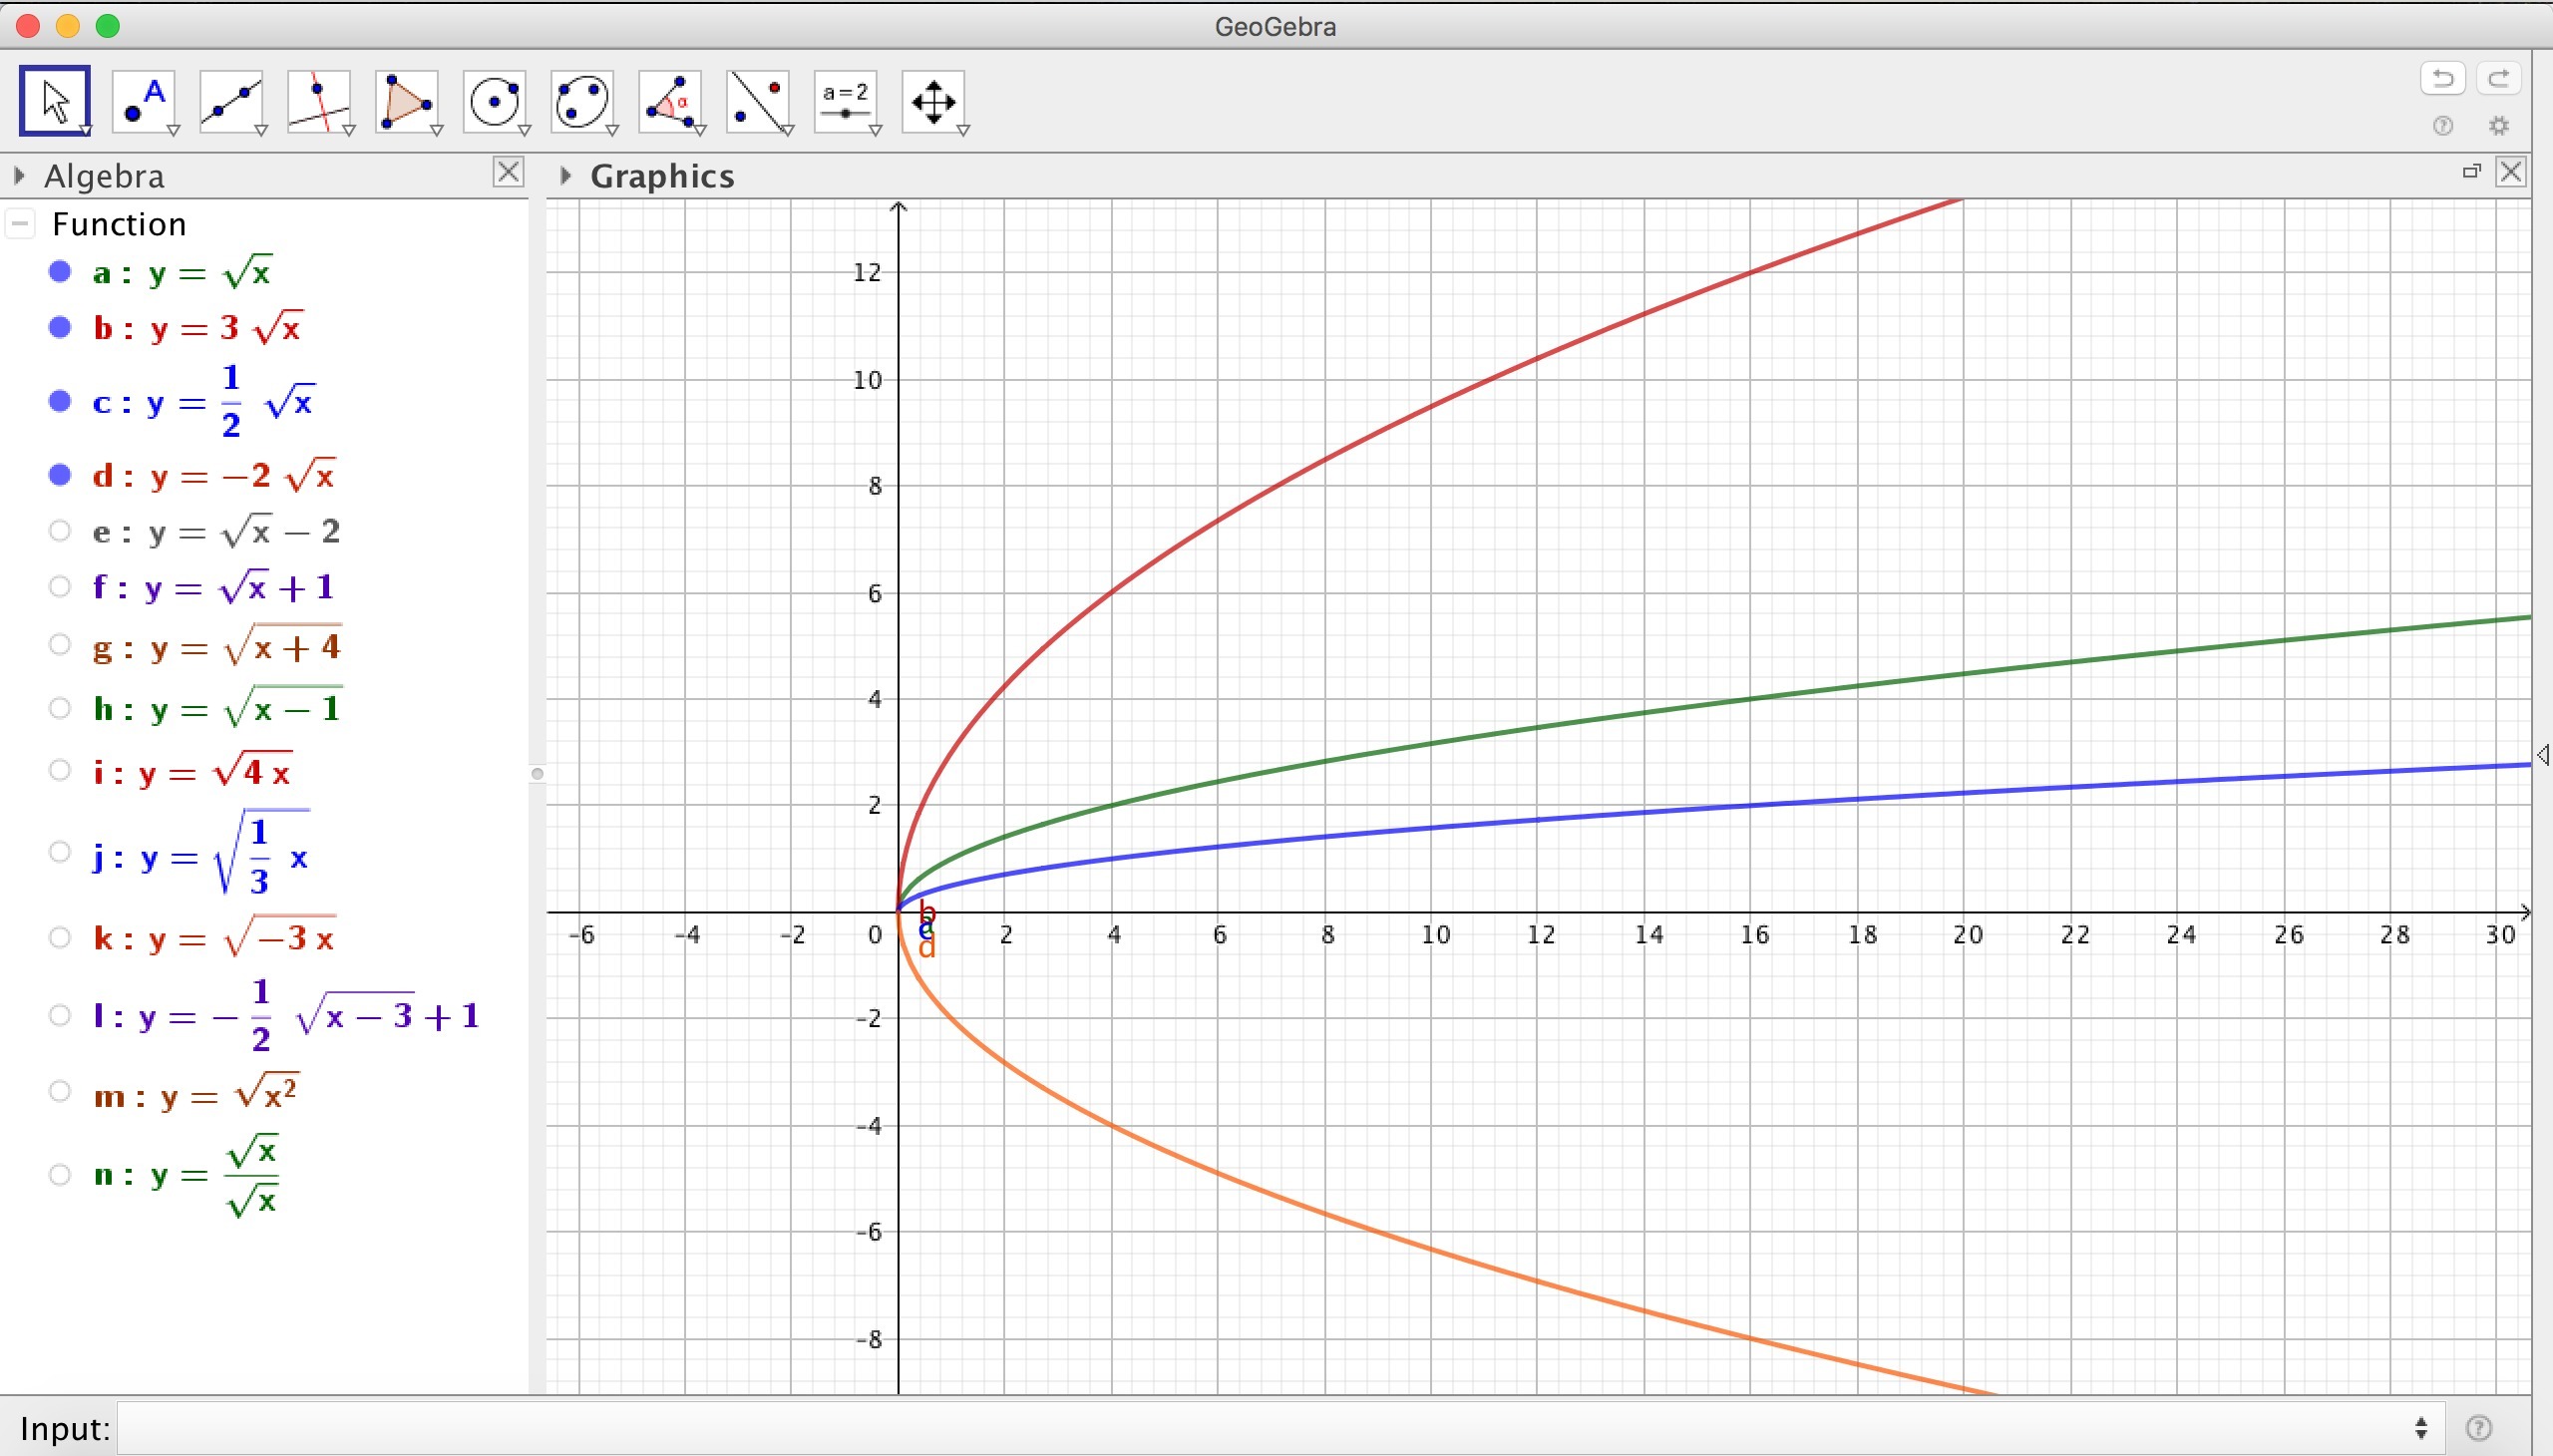Select the Polygon tool
This screenshot has height=1456, width=2553.
pos(406,101)
